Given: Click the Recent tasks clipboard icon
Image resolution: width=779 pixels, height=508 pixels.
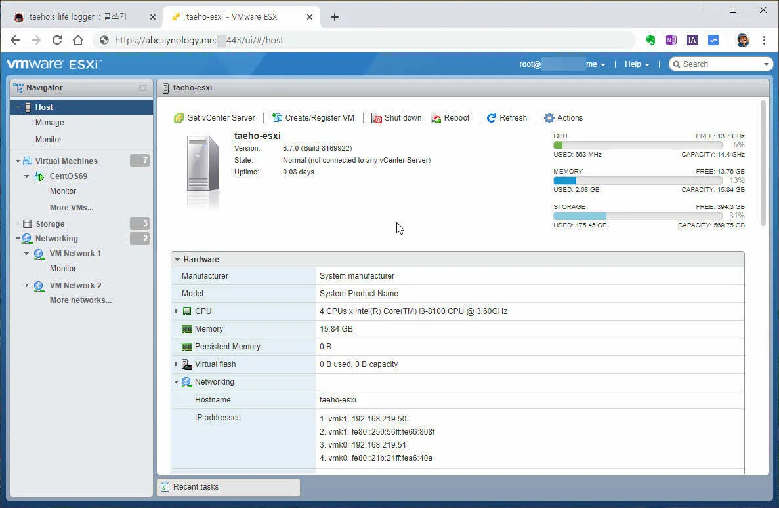Looking at the screenshot, I should [165, 487].
